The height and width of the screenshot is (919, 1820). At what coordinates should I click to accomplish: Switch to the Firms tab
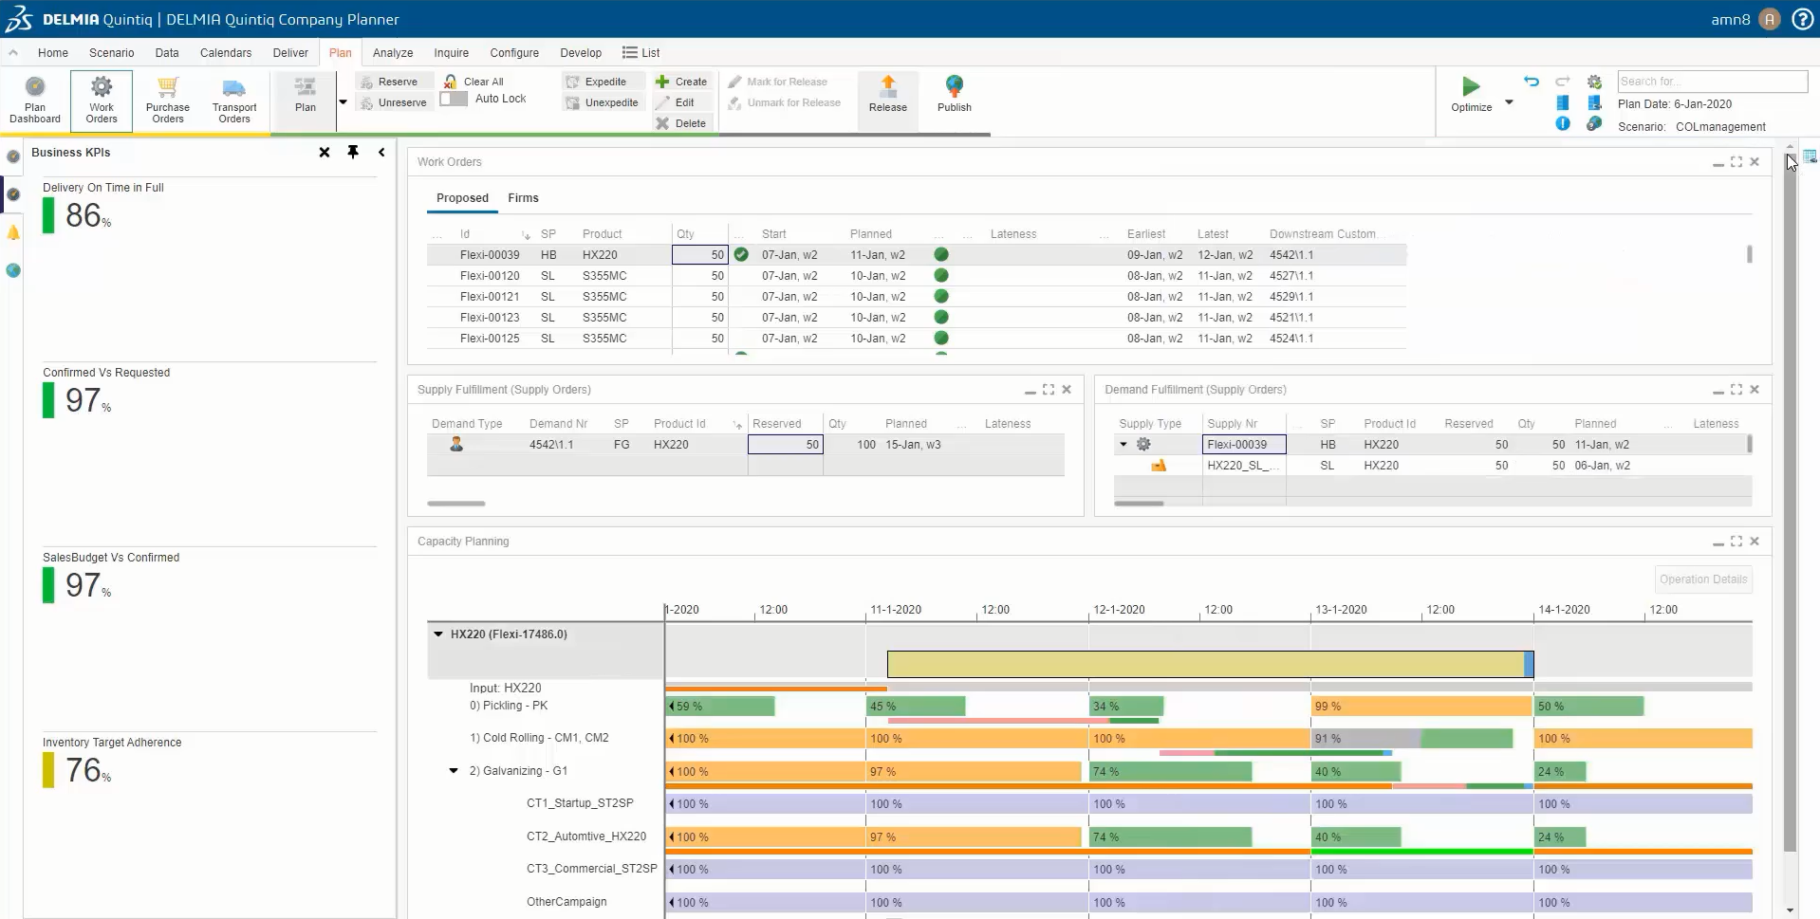point(523,197)
